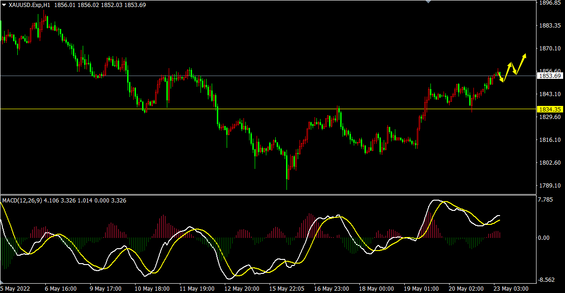Click the chart shift triangle marker at top
This screenshot has width=565, height=293.
click(x=427, y=2)
